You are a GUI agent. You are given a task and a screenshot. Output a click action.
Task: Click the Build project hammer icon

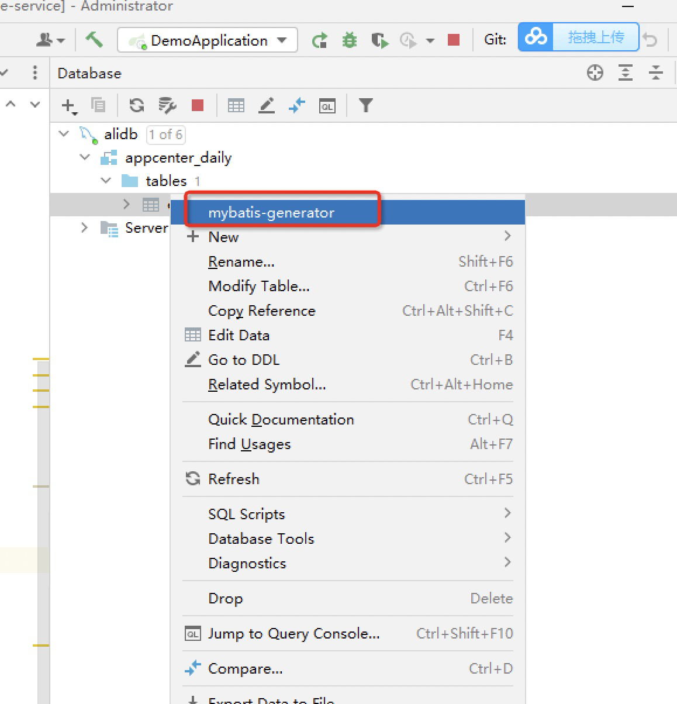94,40
